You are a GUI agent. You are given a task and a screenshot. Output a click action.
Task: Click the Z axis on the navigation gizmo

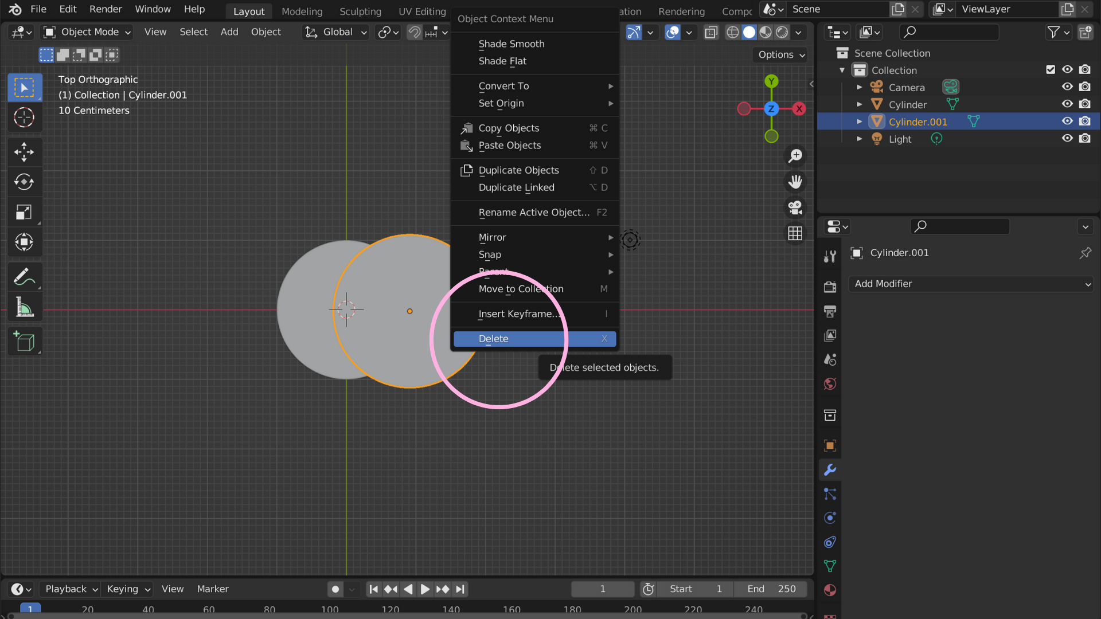(x=771, y=108)
